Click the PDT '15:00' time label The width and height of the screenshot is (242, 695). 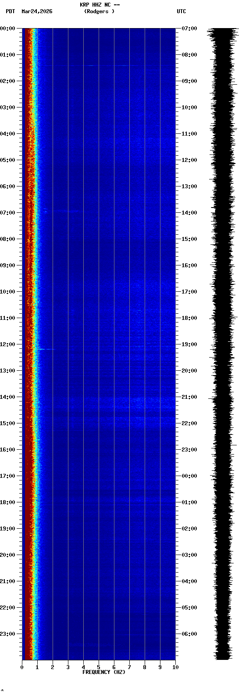8,423
